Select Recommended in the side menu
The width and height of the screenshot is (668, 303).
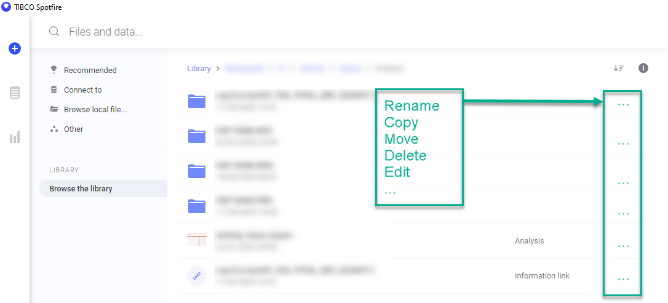tap(90, 70)
